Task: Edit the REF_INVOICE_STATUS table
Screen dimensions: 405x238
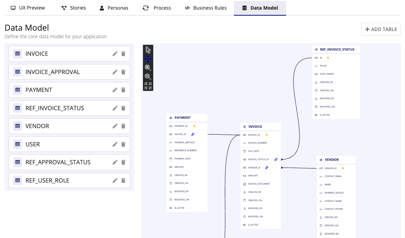Action: [115, 108]
